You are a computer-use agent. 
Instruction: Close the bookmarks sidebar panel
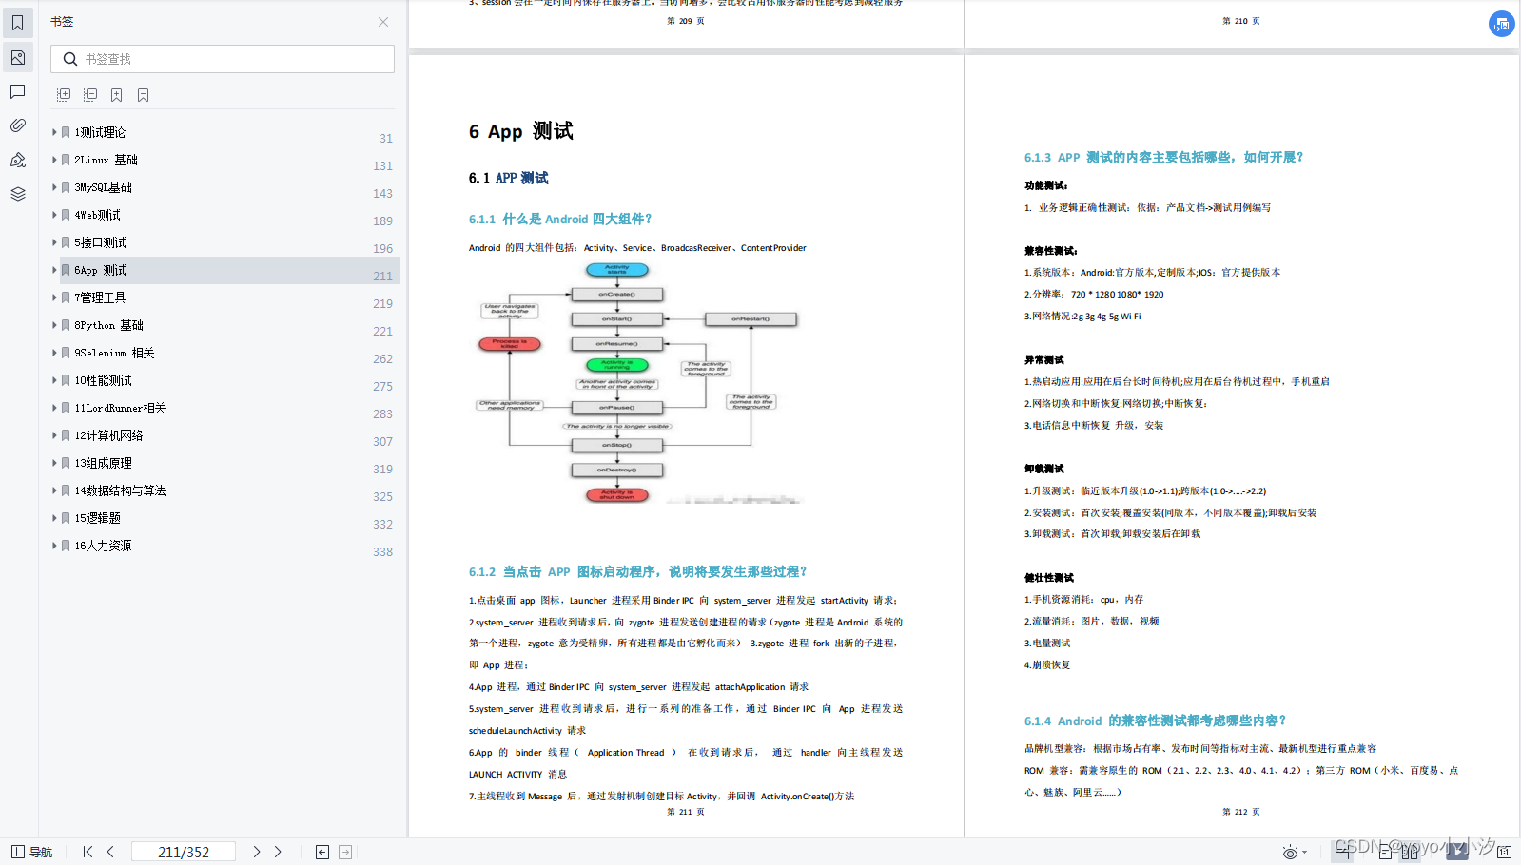tap(383, 22)
